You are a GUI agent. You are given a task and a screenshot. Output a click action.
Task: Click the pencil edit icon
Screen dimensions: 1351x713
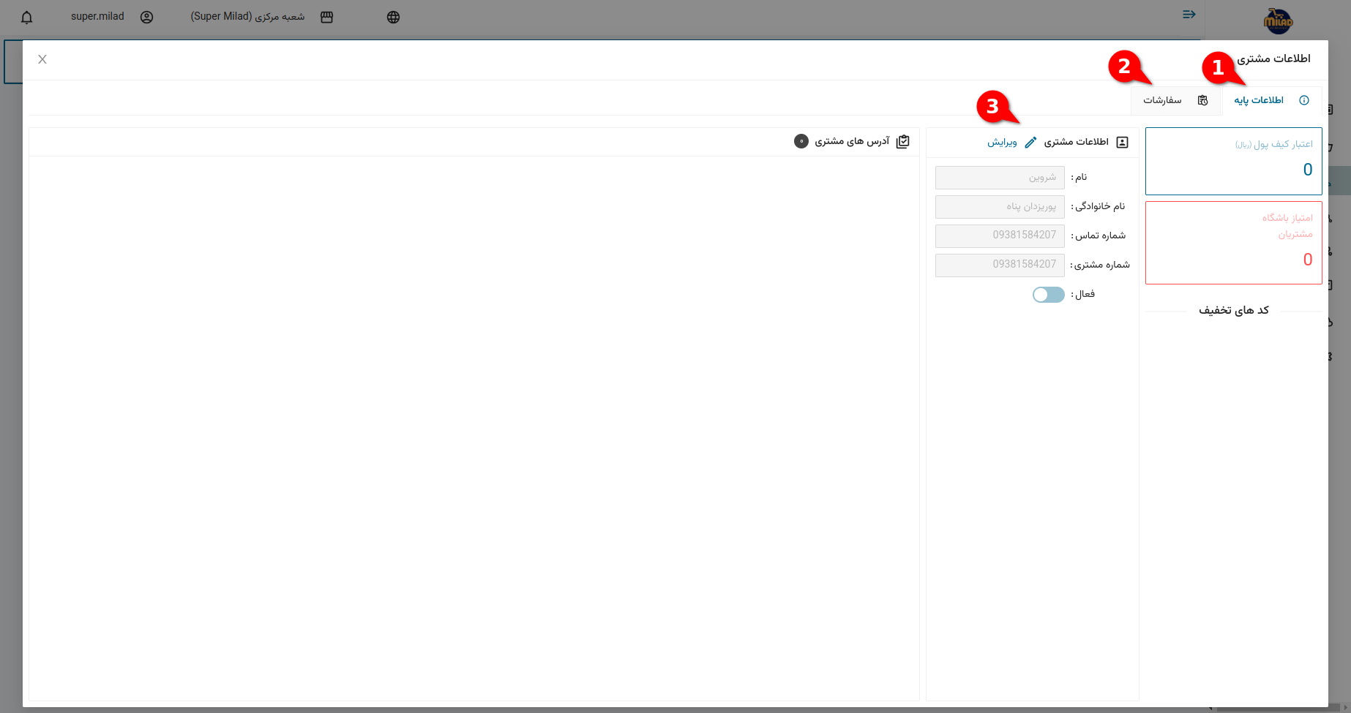click(1030, 143)
